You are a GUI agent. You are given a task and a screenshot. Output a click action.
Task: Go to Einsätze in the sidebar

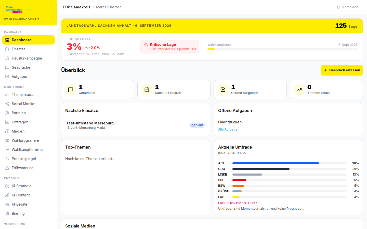point(28,49)
